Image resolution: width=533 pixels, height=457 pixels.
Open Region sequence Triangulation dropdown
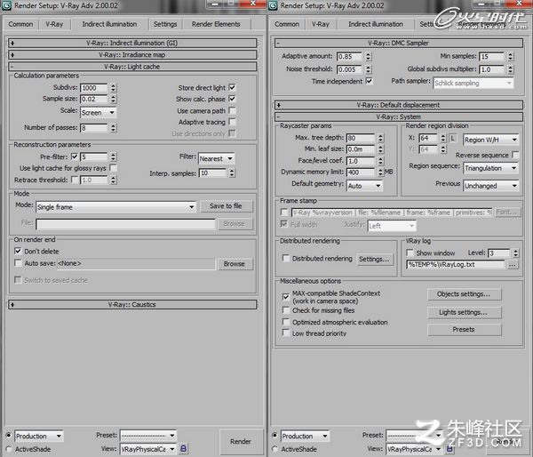click(491, 168)
